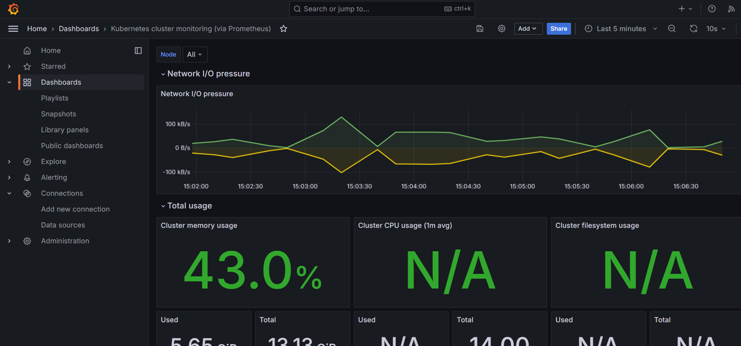This screenshot has width=741, height=346.
Task: Save the dashboard via floppy disk icon
Action: point(480,29)
